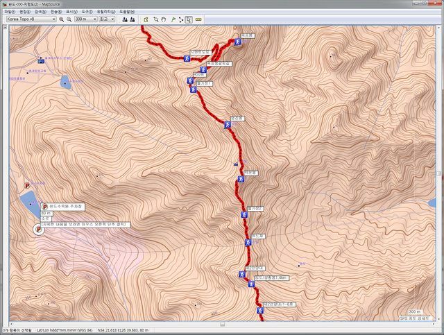
Task: Click the hiker waypoint on the straight southward track section
Action: click(244, 214)
